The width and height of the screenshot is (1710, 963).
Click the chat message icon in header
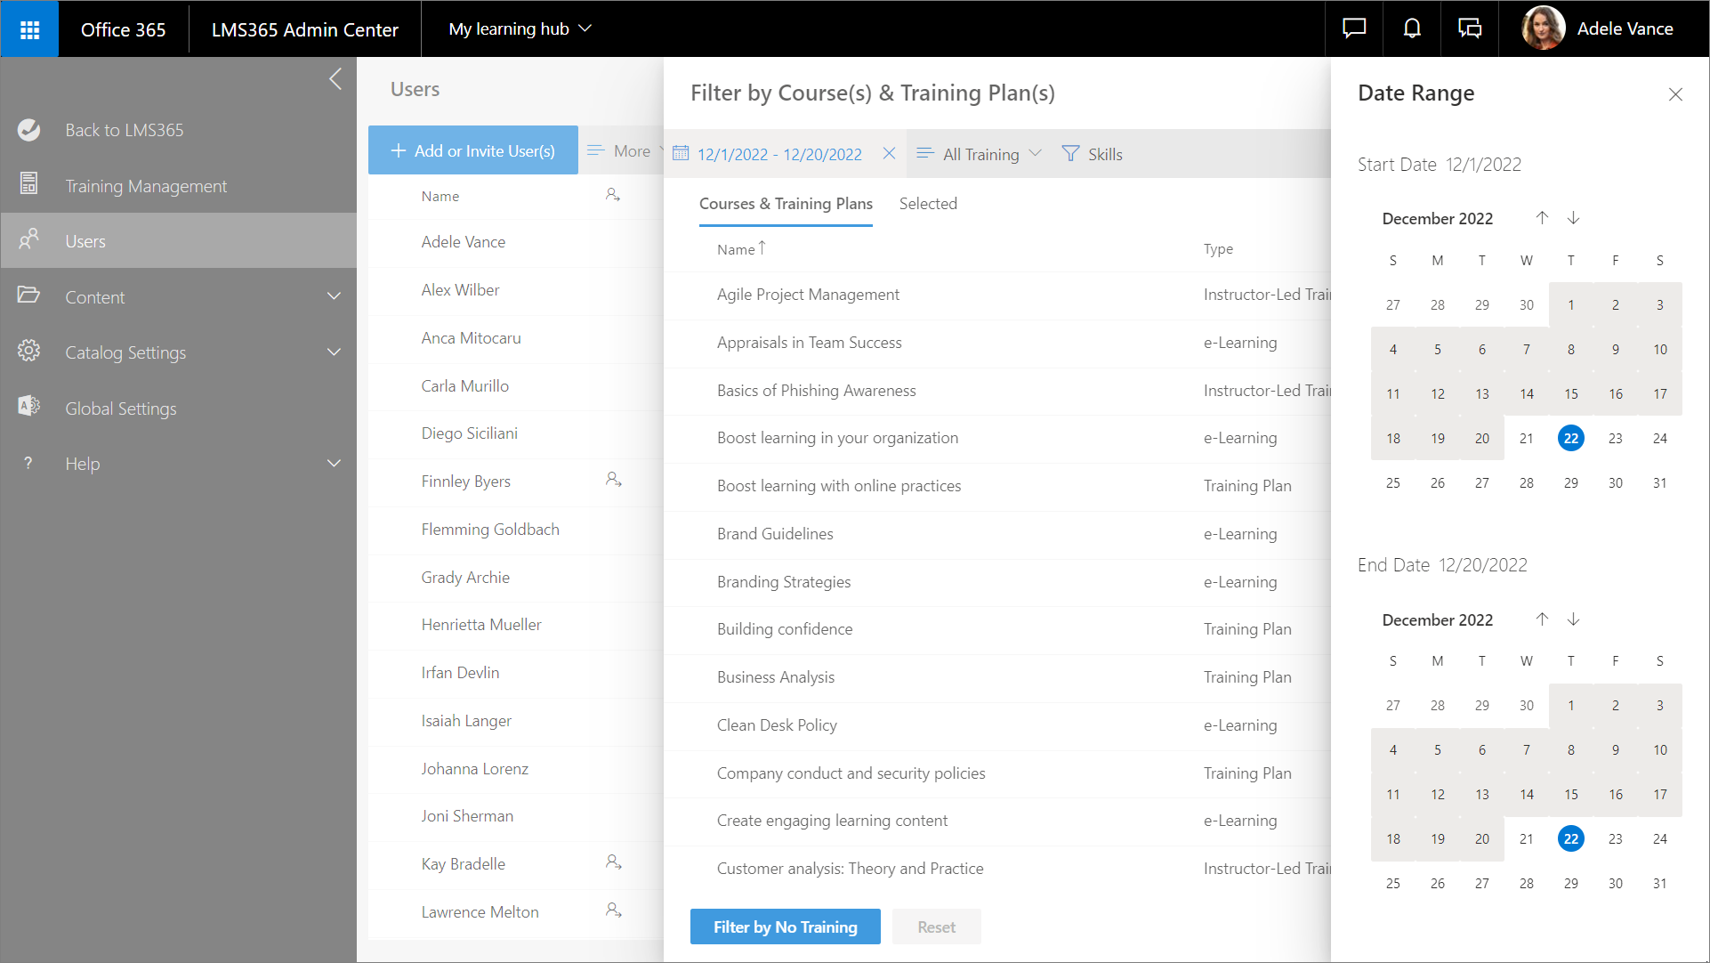click(1354, 29)
